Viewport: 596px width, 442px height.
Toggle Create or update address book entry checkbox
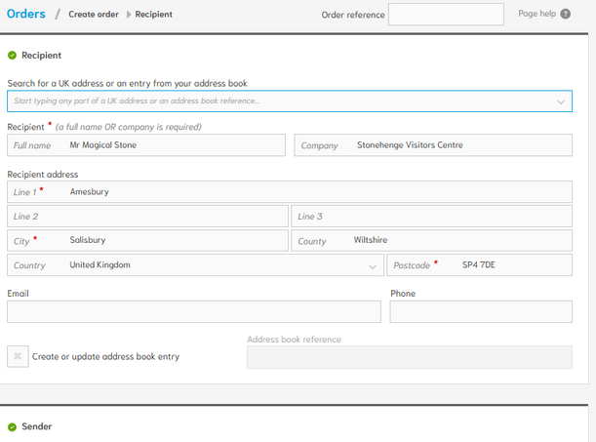point(18,356)
